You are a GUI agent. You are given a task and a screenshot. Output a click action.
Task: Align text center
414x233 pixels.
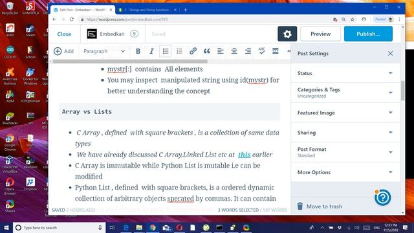coord(234,51)
